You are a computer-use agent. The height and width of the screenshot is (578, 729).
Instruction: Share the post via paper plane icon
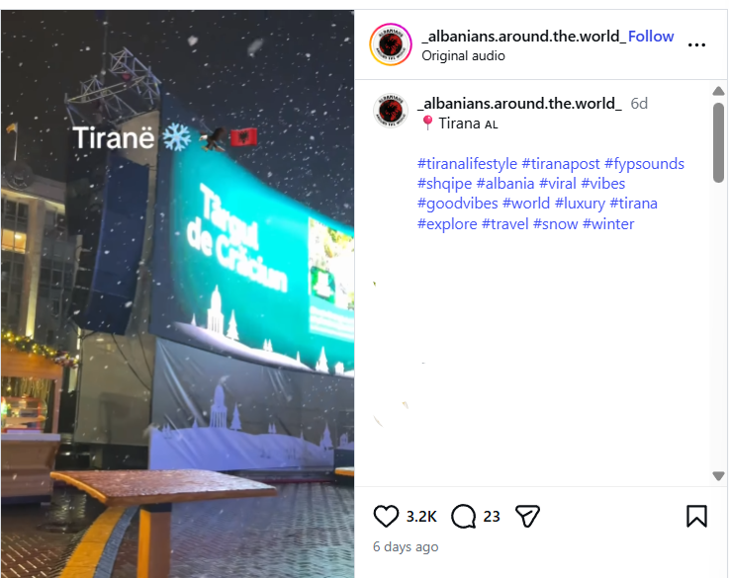[527, 516]
